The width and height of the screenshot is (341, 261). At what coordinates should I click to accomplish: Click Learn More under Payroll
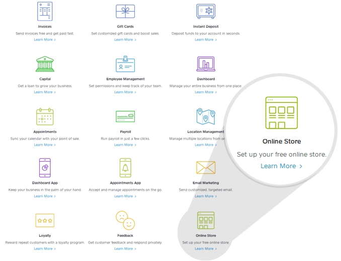pos(125,145)
